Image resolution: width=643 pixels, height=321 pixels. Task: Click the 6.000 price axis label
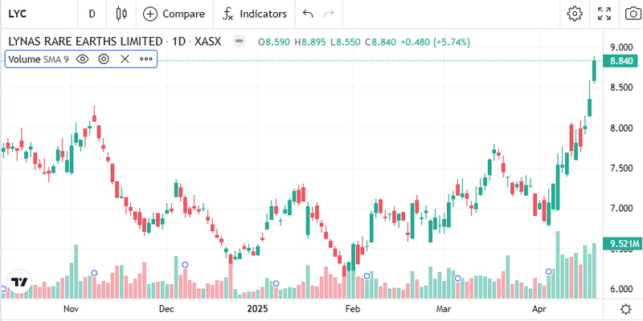point(621,289)
